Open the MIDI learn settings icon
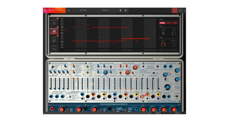 (180, 10)
